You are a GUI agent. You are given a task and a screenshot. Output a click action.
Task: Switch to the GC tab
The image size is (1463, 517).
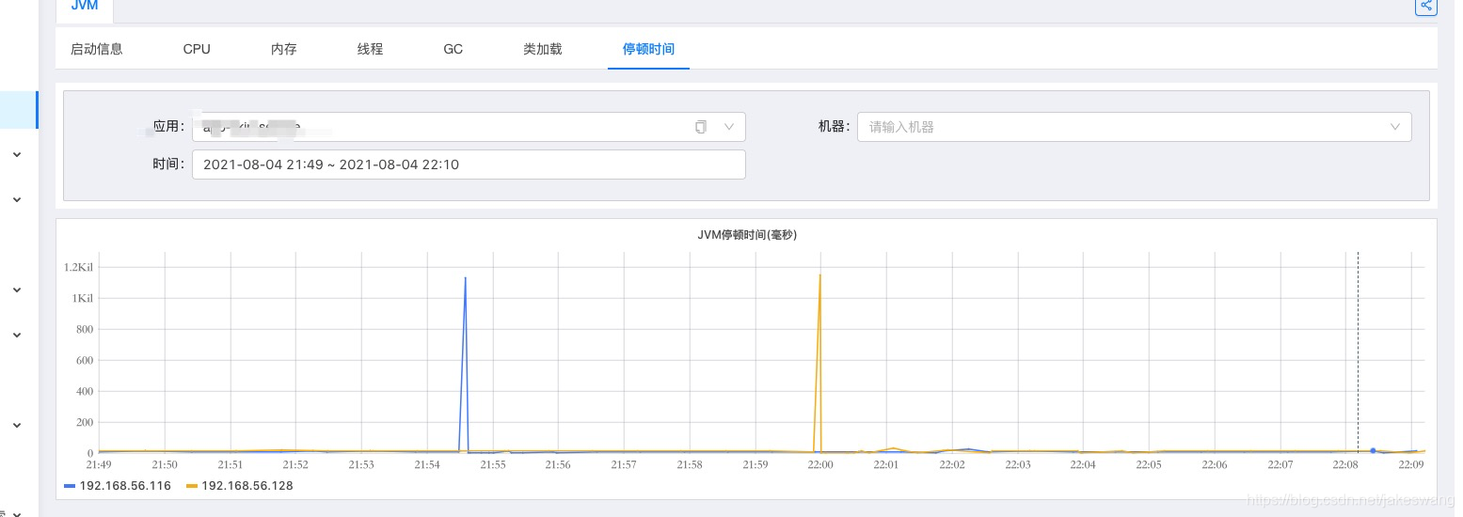tap(453, 49)
